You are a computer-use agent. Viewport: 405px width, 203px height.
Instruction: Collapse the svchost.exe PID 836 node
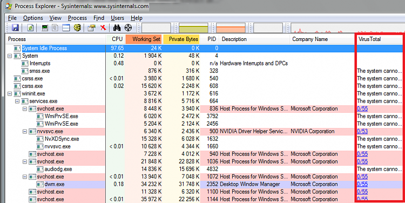[x=25, y=109]
